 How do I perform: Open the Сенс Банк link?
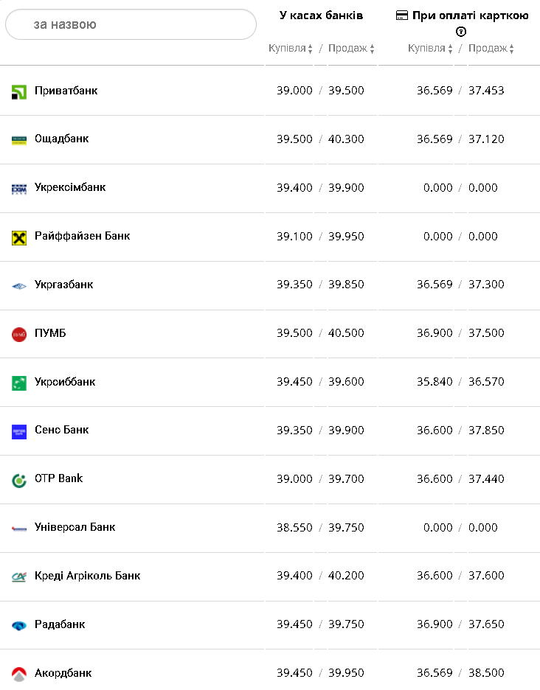tap(62, 430)
